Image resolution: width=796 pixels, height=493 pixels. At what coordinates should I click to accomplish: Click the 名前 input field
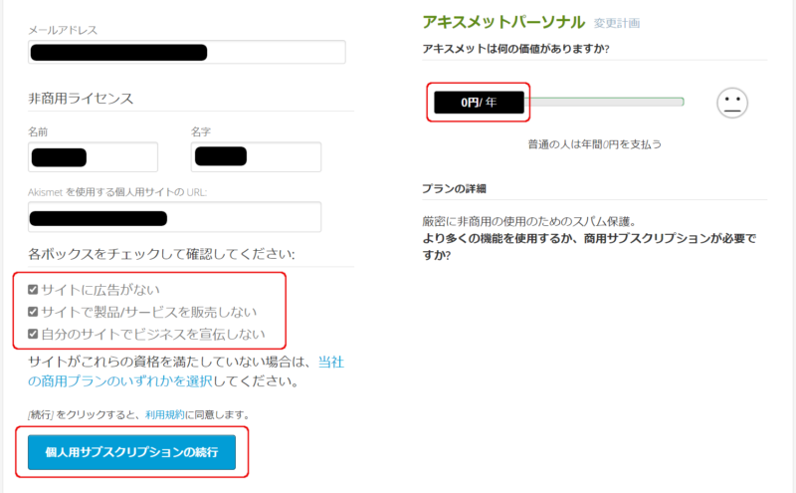coord(93,157)
